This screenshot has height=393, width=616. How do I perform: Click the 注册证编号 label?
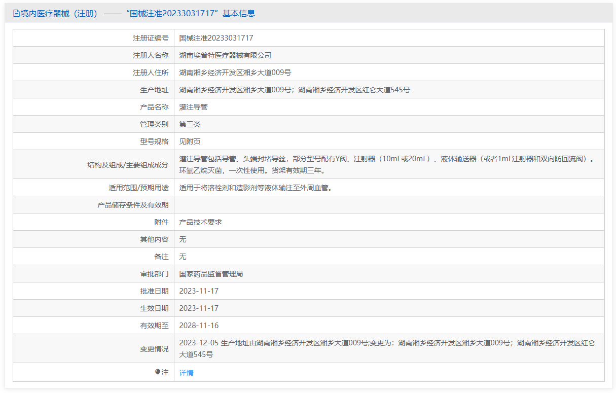(151, 38)
